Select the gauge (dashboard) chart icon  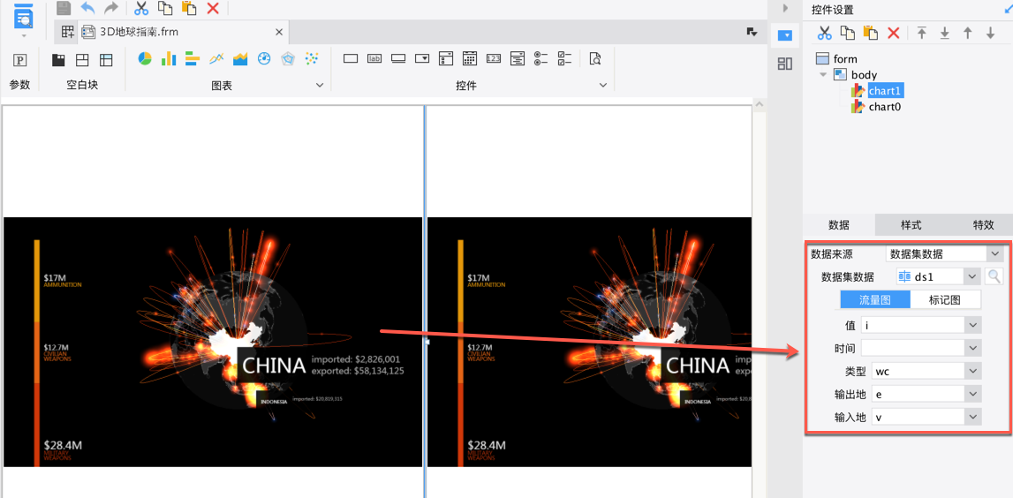pos(264,59)
